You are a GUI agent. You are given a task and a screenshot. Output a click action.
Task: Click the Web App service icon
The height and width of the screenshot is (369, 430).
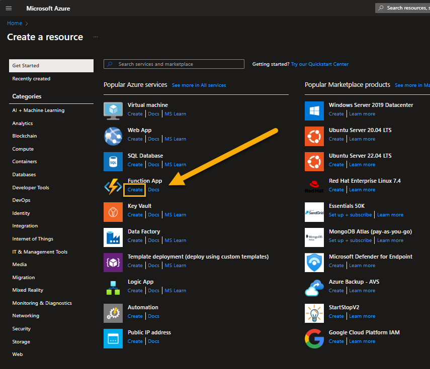pos(113,136)
